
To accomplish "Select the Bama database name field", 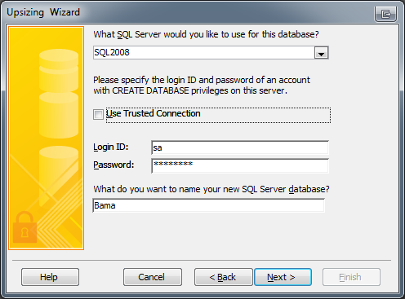I will point(209,205).
